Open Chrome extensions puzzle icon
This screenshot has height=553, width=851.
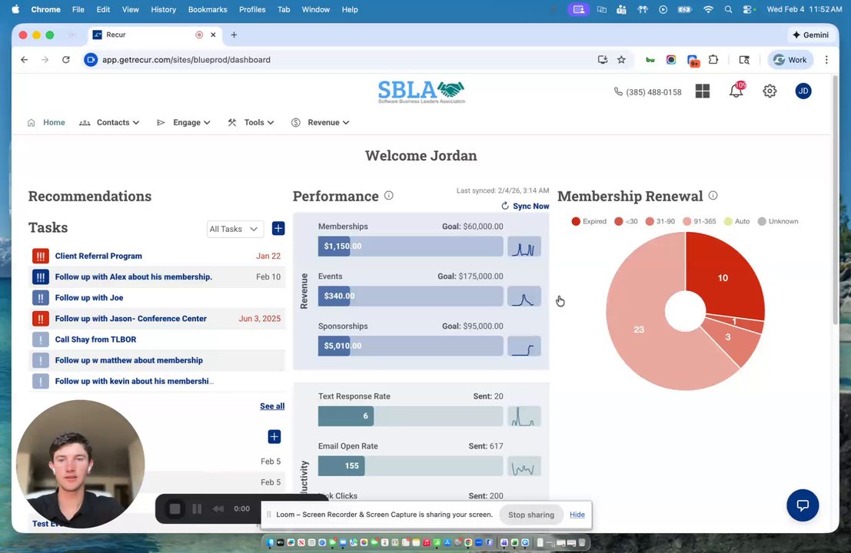(713, 60)
